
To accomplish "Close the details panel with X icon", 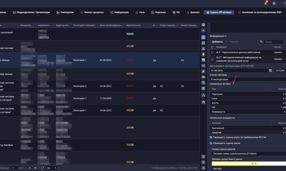I will pyautogui.click(x=203, y=30).
